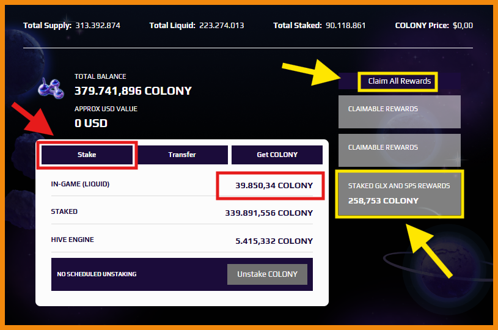Click the Total Supply value 313.392.874

click(98, 26)
